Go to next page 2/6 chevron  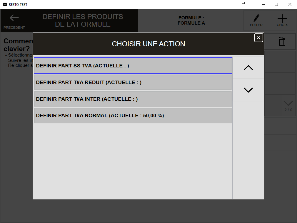(x=288, y=106)
